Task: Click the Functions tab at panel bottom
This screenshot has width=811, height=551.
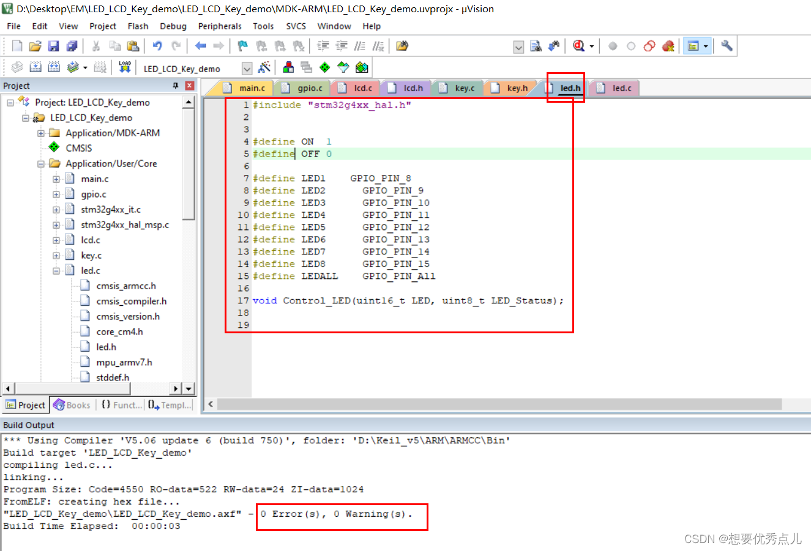Action: (x=121, y=404)
